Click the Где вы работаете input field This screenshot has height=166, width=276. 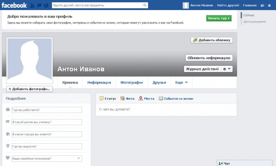pos(47,110)
